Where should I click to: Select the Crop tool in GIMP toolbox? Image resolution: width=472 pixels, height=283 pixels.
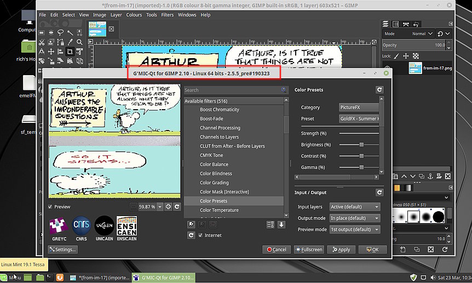[x=70, y=52]
